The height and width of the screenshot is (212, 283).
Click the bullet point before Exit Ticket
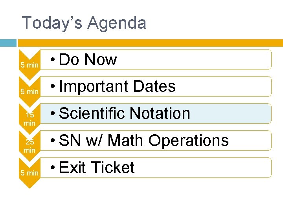point(53,168)
